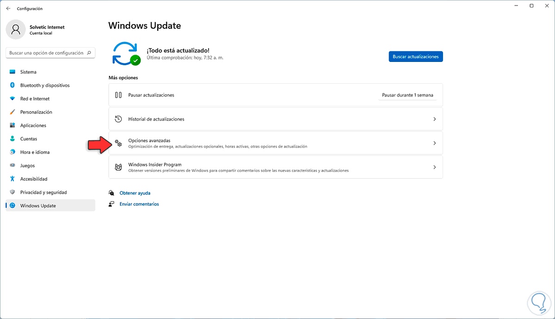Select Windows Update in sidebar

tap(50, 206)
